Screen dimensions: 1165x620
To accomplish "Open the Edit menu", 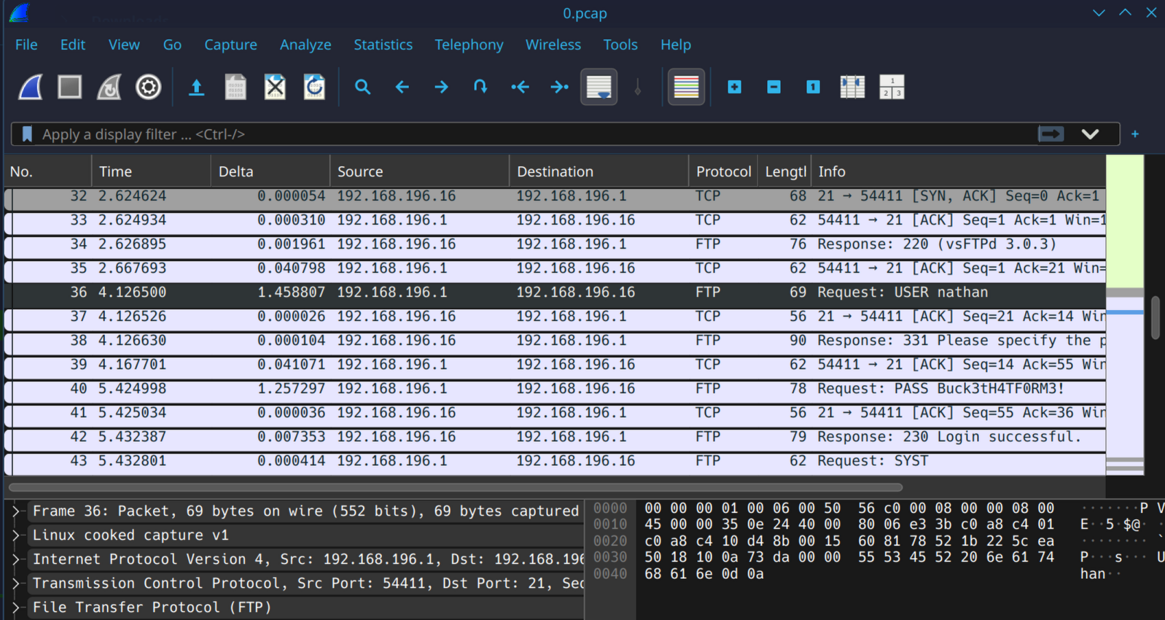I will (73, 44).
